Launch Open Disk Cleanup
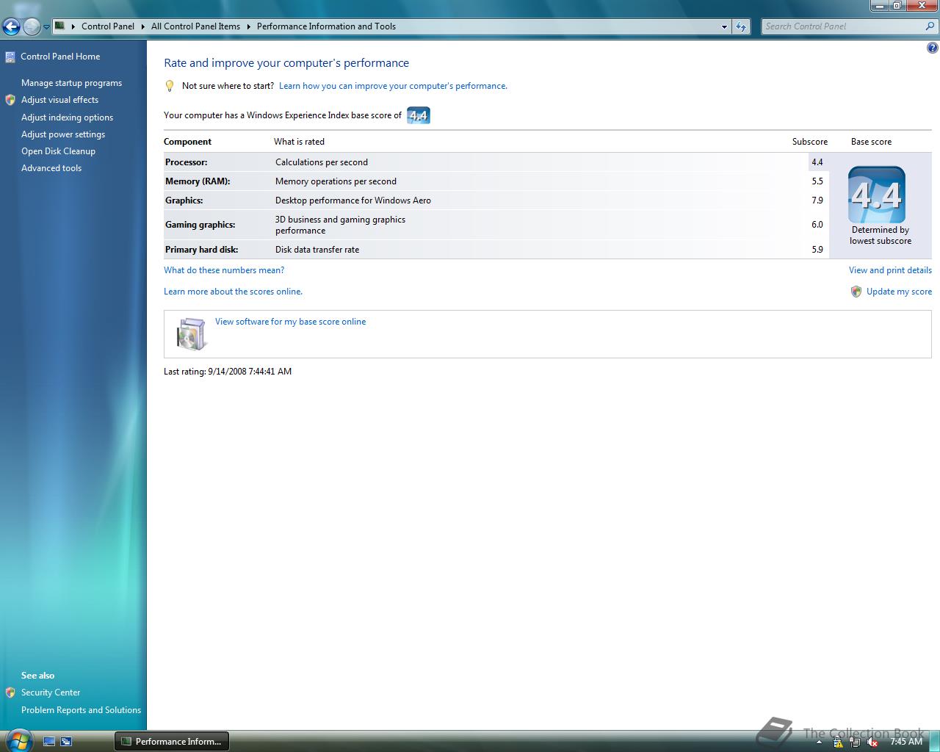940x752 pixels. [58, 151]
